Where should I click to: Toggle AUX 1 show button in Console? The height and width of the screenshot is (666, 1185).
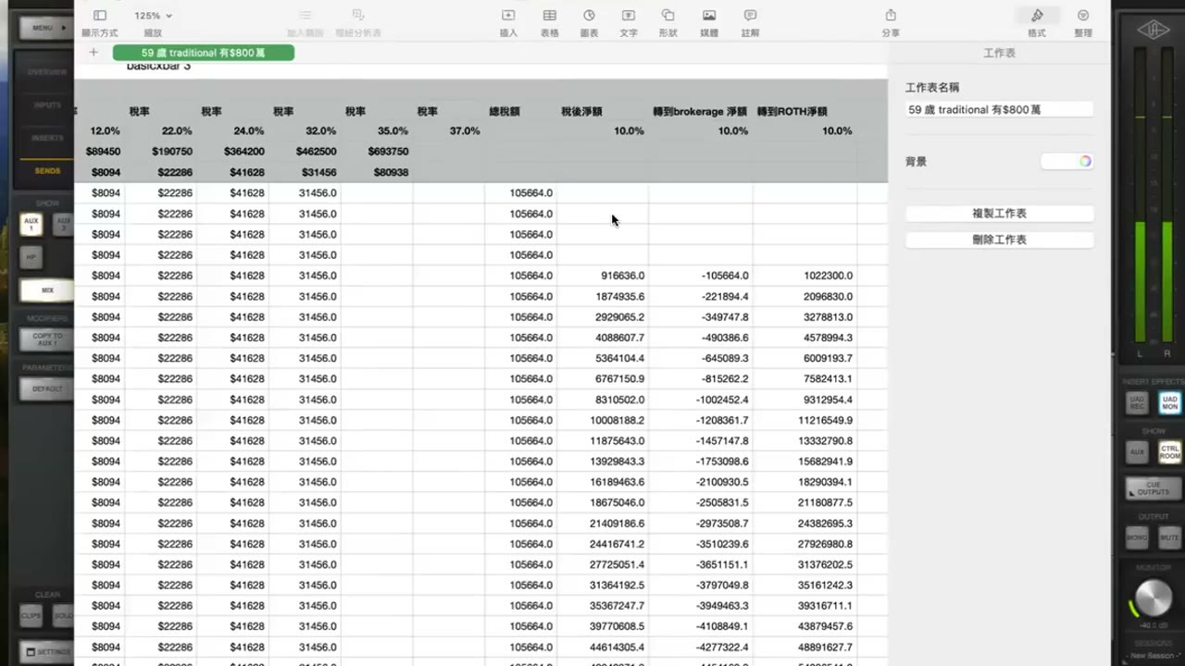(x=31, y=223)
